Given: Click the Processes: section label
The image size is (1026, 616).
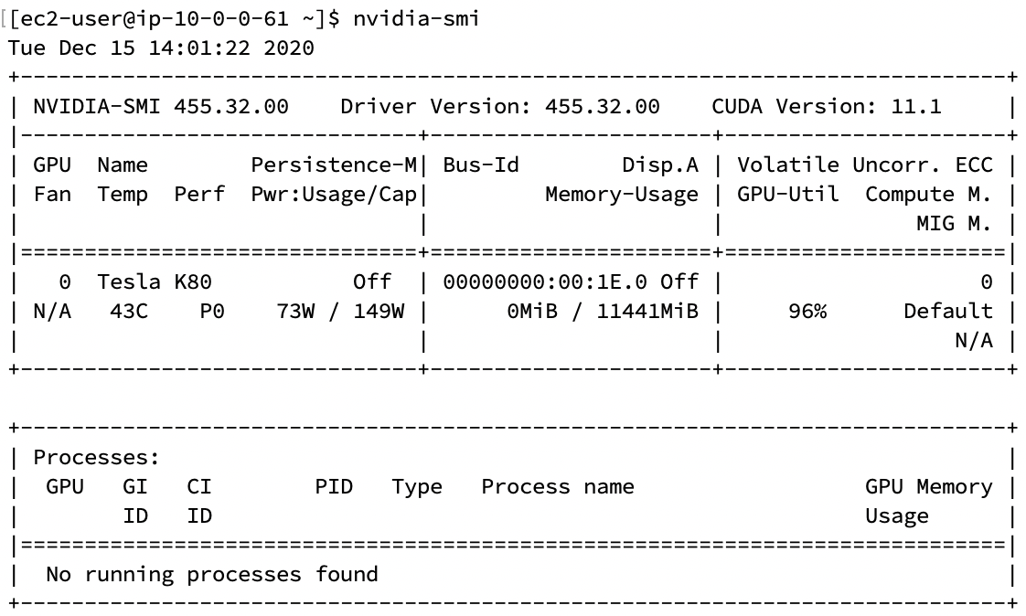Looking at the screenshot, I should [x=97, y=457].
